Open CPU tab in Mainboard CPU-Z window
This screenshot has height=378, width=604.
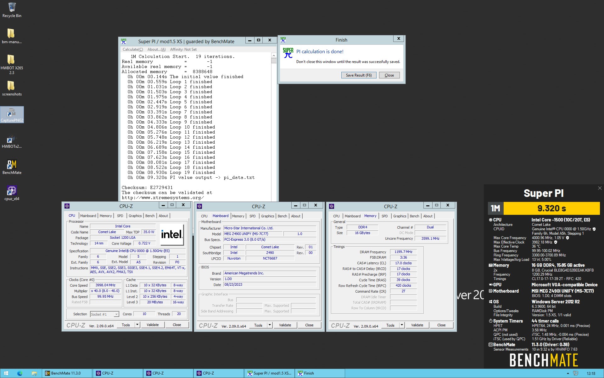(x=204, y=216)
